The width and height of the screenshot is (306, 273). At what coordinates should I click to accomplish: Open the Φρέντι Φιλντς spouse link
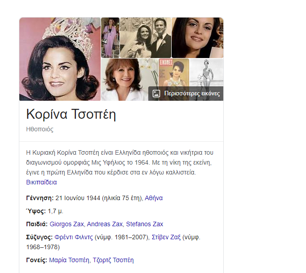(x=74, y=237)
